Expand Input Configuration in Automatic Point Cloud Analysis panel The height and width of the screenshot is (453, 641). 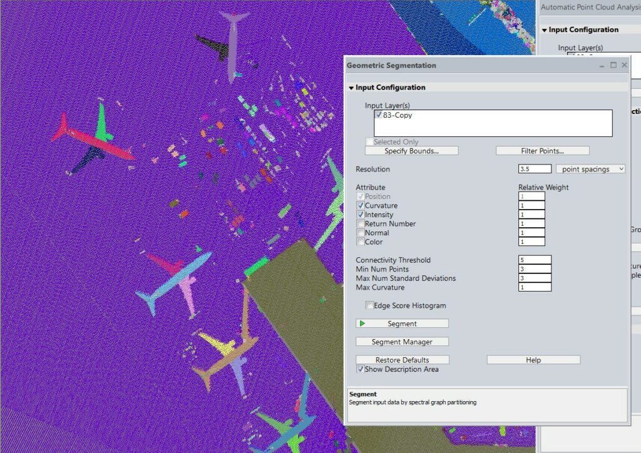[x=544, y=29]
